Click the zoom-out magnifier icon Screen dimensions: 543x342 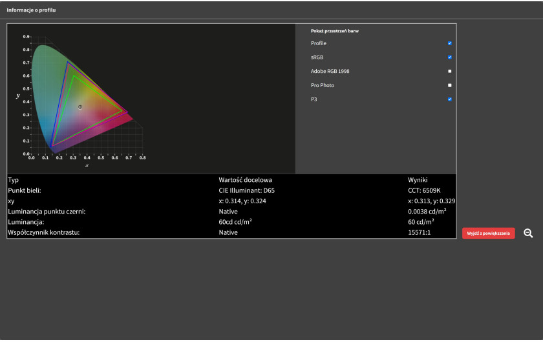pos(528,233)
